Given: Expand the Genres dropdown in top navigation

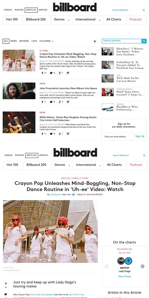Looking at the screenshot, I should click(x=61, y=20).
